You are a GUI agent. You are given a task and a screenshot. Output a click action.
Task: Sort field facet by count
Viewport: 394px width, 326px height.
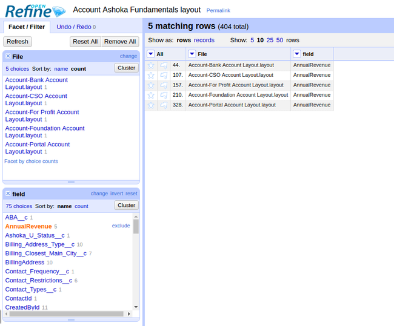[81, 206]
